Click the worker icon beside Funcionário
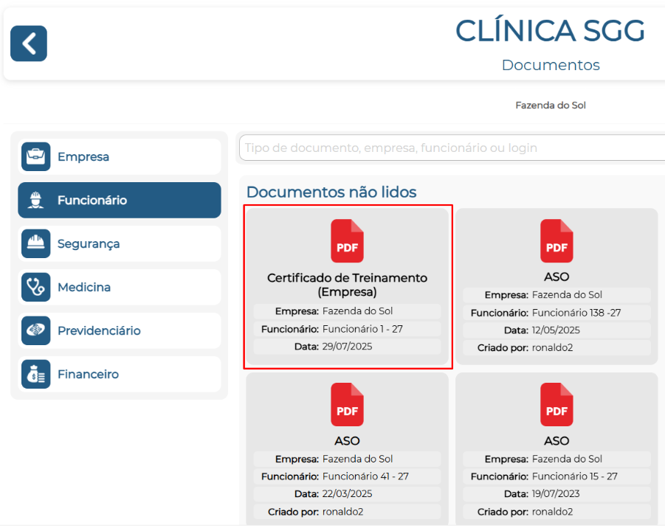This screenshot has height=531, width=665. pos(35,200)
